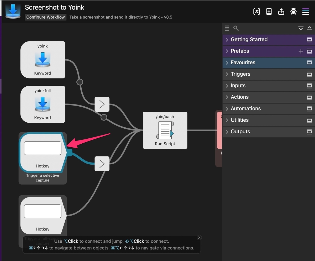Click the palette search magnifier icon

point(236,28)
